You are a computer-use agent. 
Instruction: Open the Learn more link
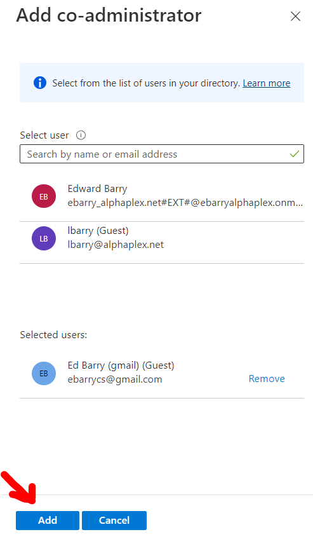coord(266,83)
